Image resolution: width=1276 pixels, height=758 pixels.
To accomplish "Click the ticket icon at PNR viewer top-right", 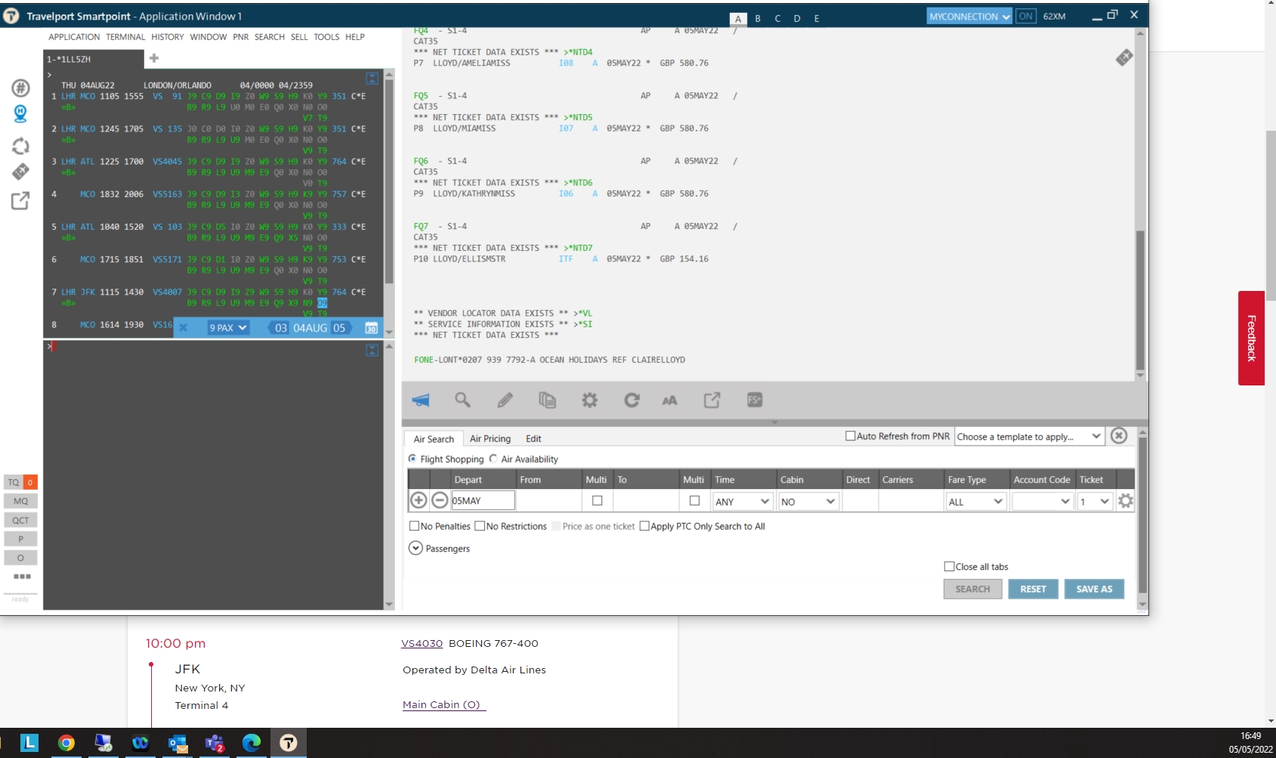I will point(1124,57).
